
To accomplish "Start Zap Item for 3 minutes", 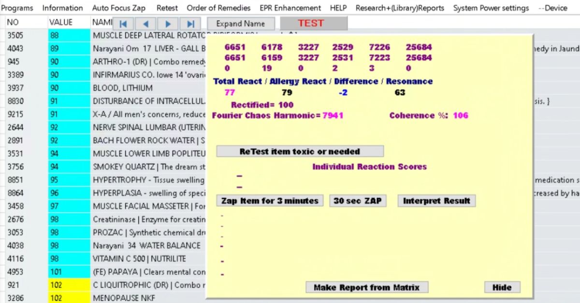I will (x=270, y=201).
